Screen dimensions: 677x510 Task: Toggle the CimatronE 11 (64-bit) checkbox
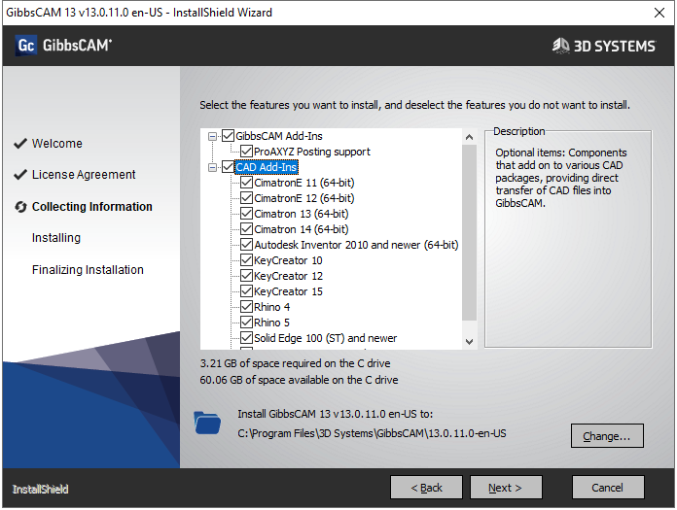[246, 183]
